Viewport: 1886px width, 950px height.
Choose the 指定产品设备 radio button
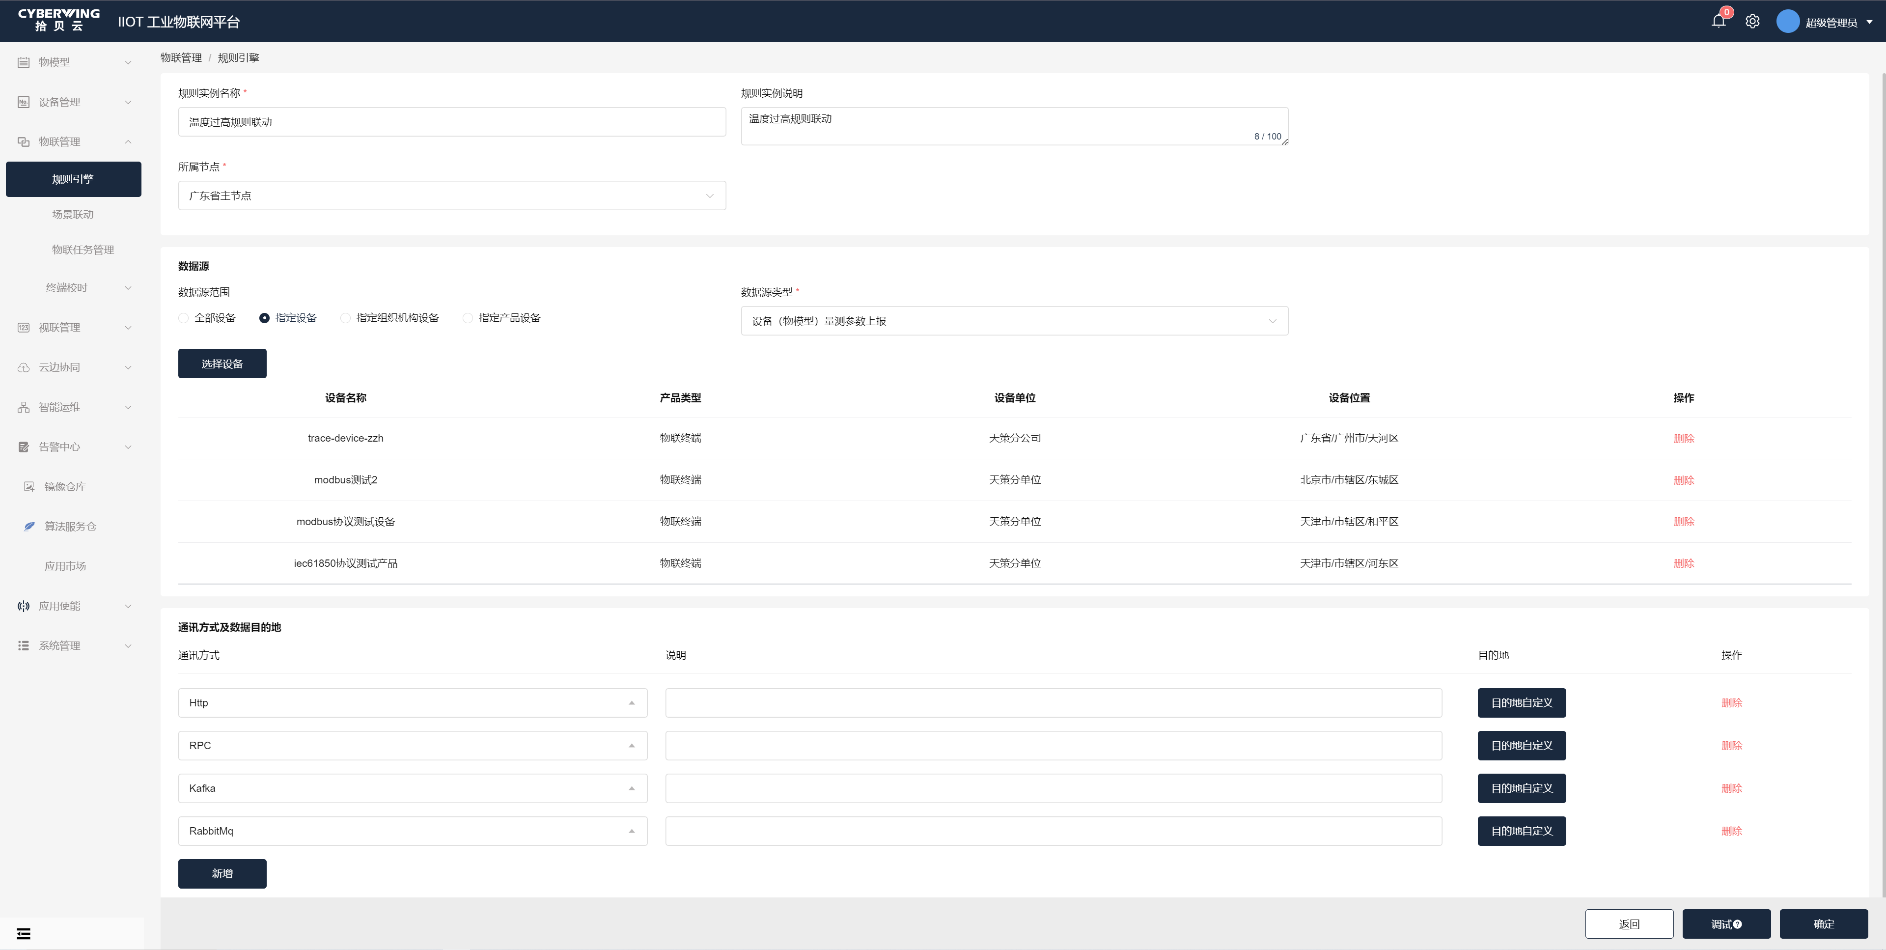point(468,318)
